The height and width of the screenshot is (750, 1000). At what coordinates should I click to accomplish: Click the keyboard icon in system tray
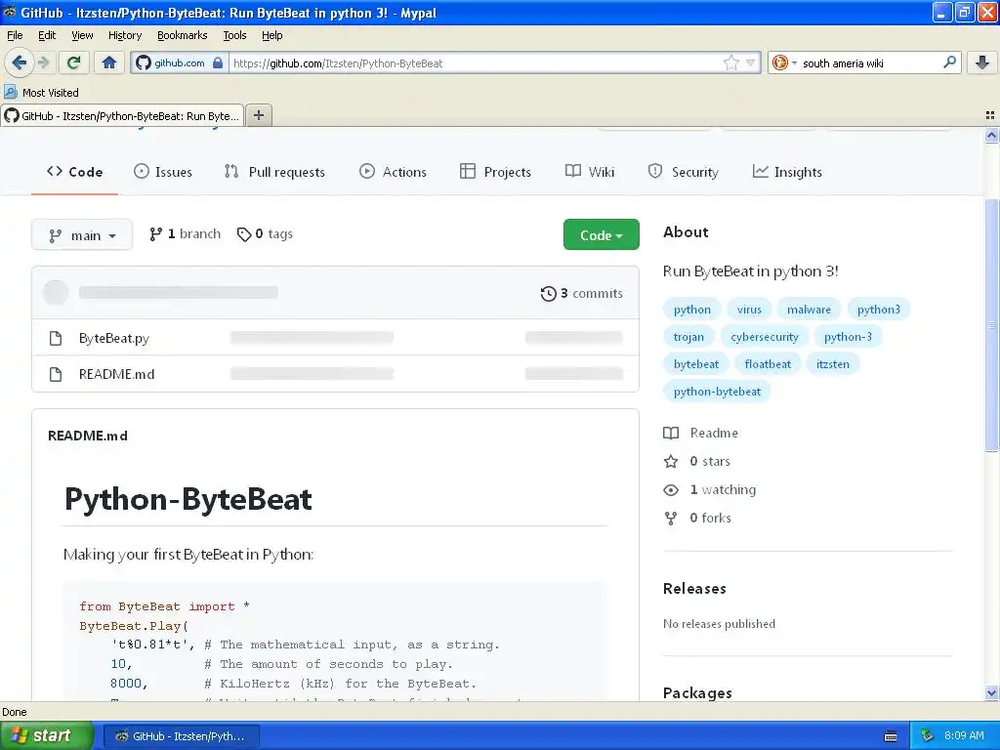(891, 736)
